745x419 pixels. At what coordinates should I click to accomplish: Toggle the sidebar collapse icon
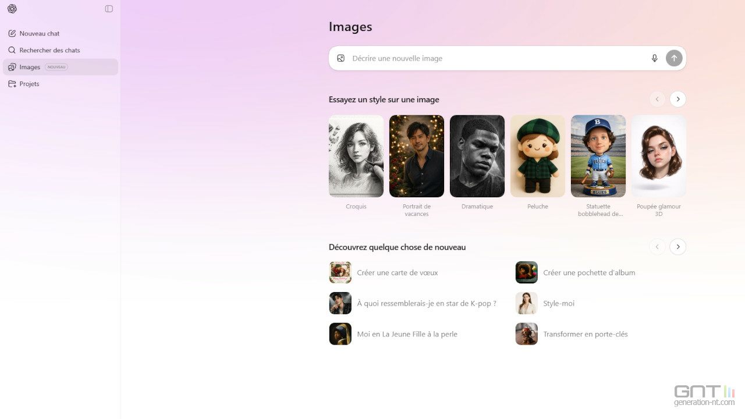point(109,9)
